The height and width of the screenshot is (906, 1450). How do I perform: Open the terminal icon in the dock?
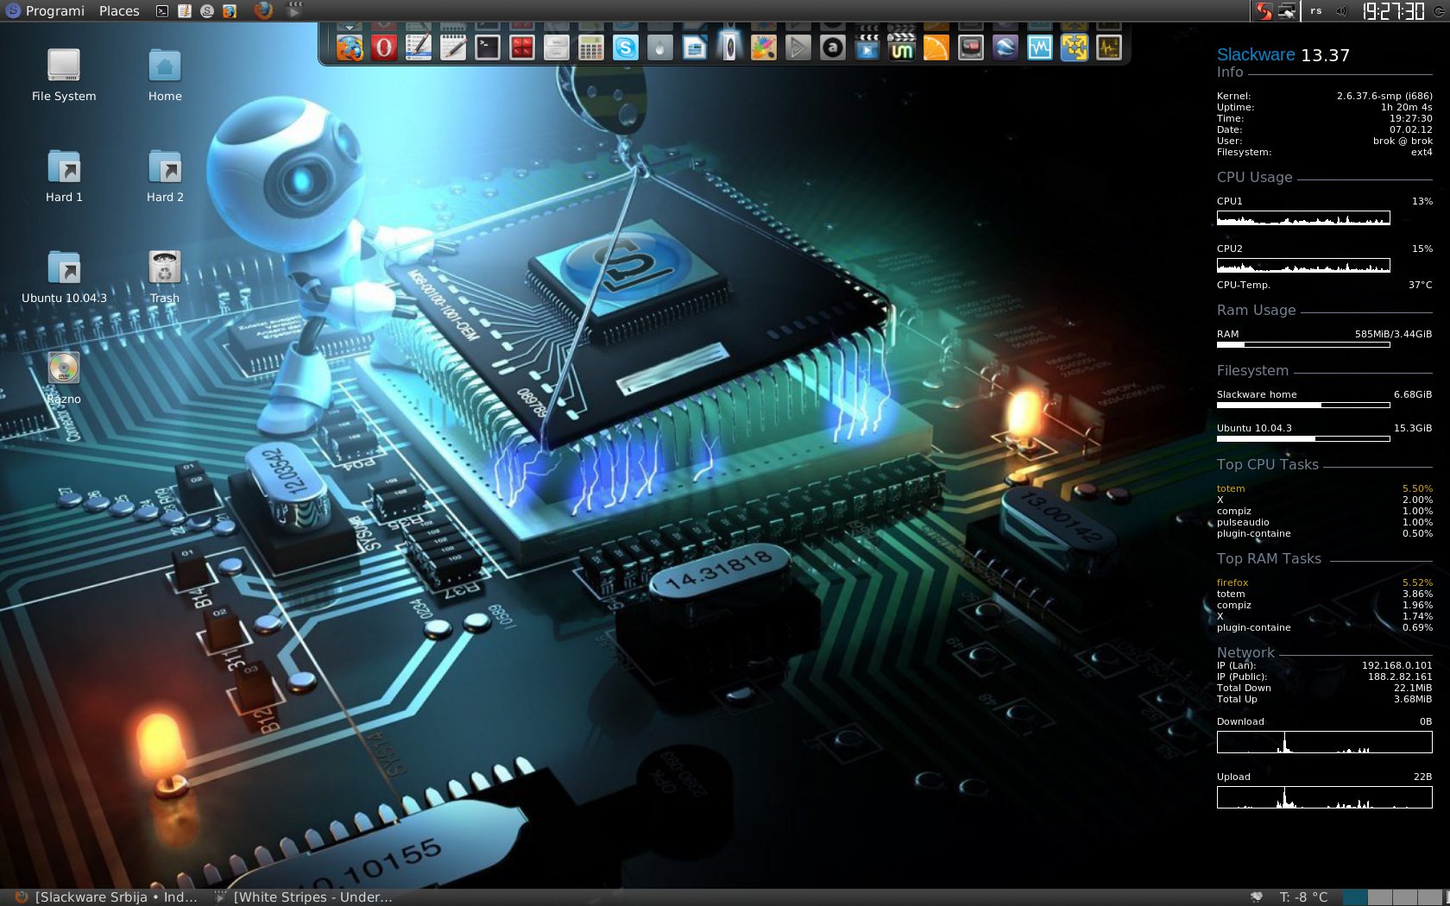[x=488, y=48]
